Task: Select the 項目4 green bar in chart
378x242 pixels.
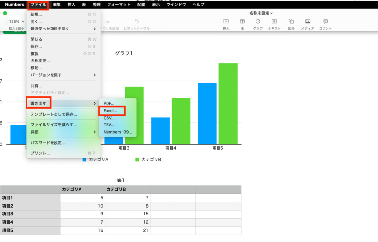Action: pos(181,121)
